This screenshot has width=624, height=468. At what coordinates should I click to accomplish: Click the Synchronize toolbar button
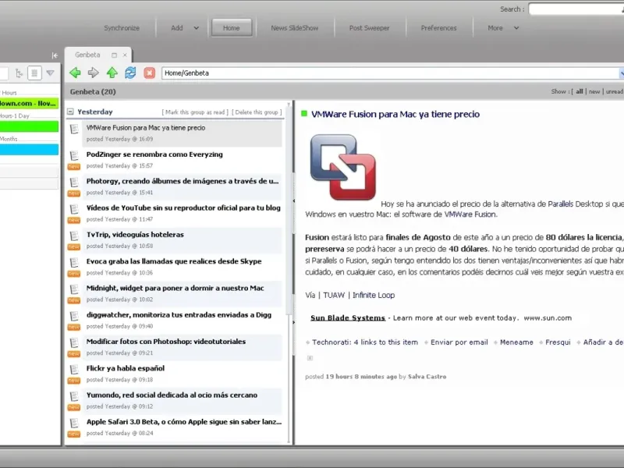coord(122,28)
